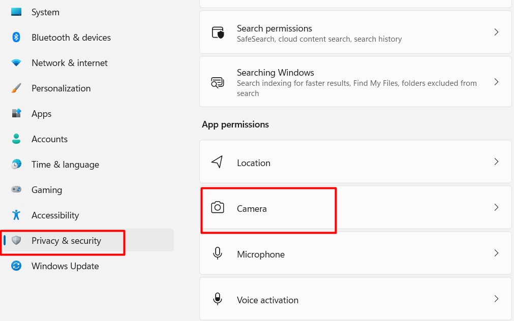The height and width of the screenshot is (321, 514).
Task: Click the Microphone icon
Action: tap(218, 254)
